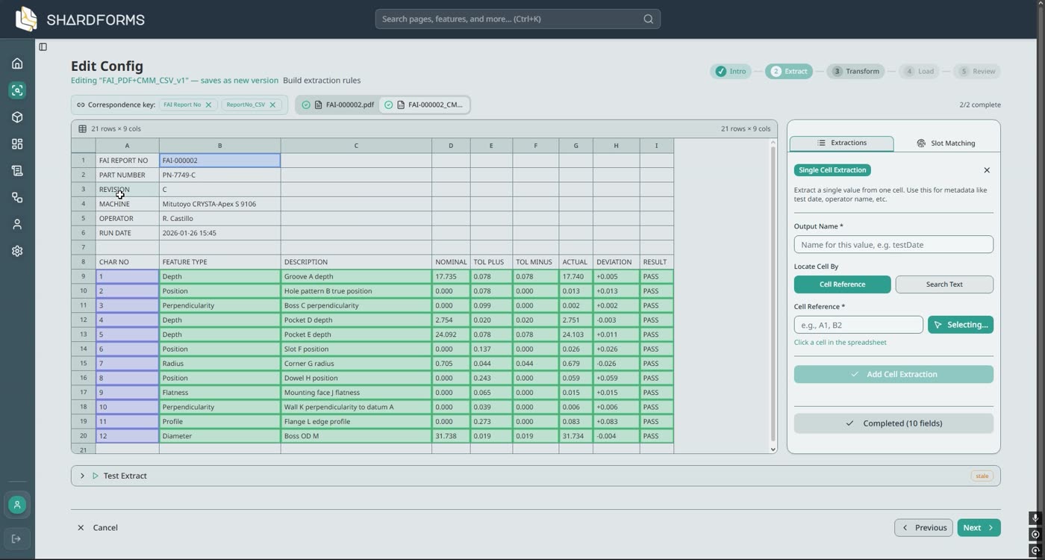
Task: Click the table grid icon beside row count
Action: tap(82, 128)
